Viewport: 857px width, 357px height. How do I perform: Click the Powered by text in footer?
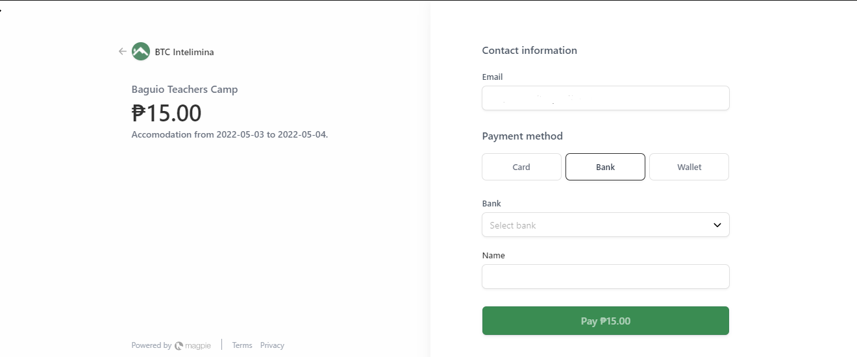(x=151, y=345)
